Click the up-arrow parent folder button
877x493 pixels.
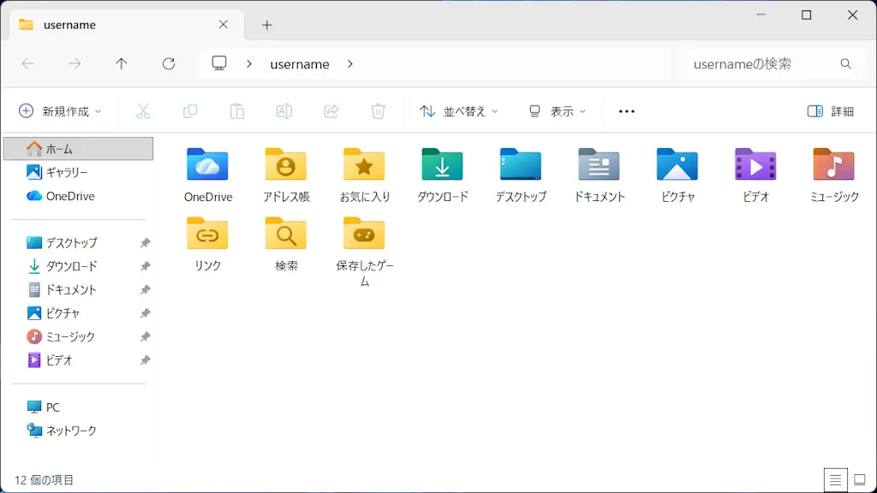coord(122,64)
